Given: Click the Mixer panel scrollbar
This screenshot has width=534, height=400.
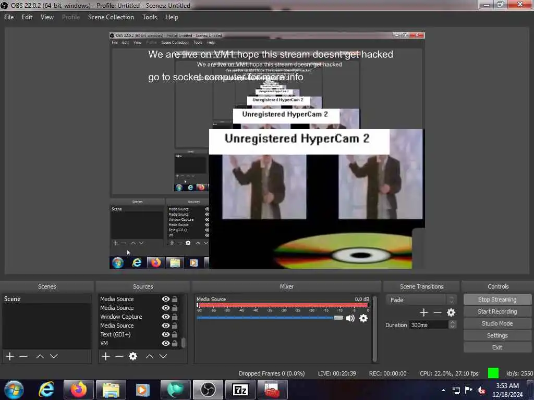Looking at the screenshot, I should coord(375,329).
